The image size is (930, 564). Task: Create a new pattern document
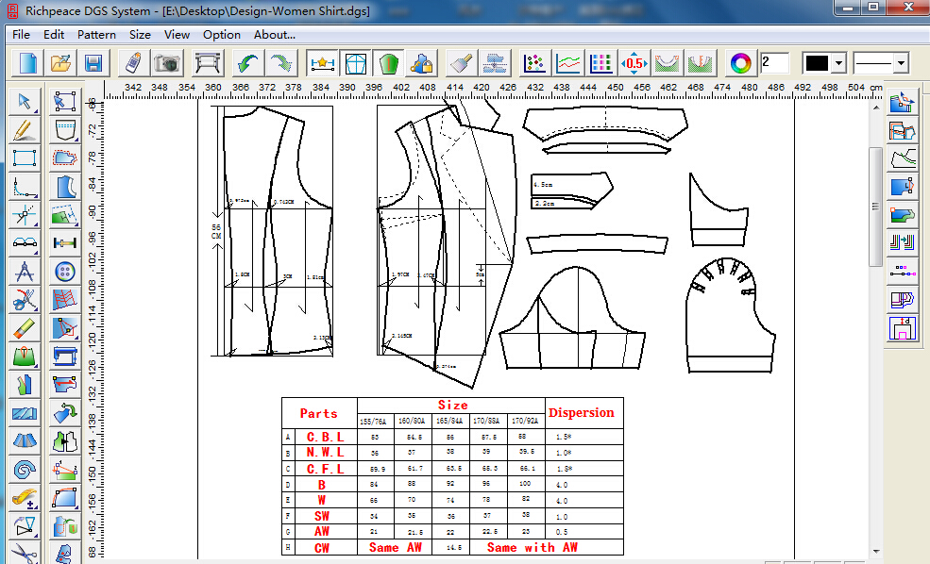[25, 62]
